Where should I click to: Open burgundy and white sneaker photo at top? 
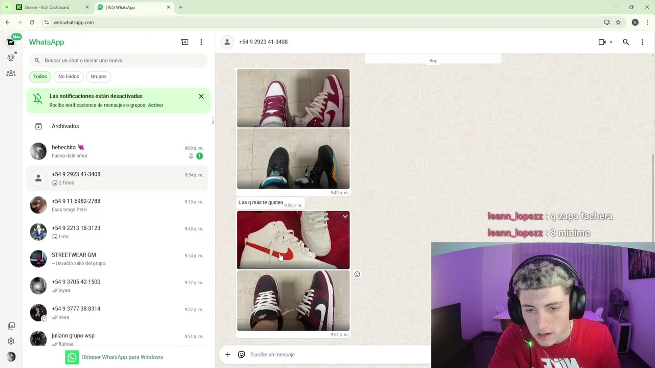(x=293, y=98)
